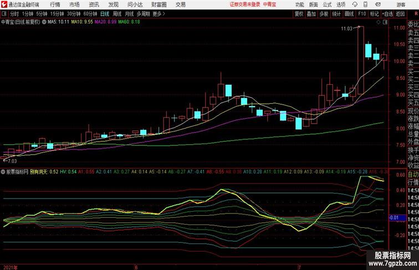The height and width of the screenshot is (270, 419).
Task: Open the 功能 menu
Action: [x=299, y=4]
